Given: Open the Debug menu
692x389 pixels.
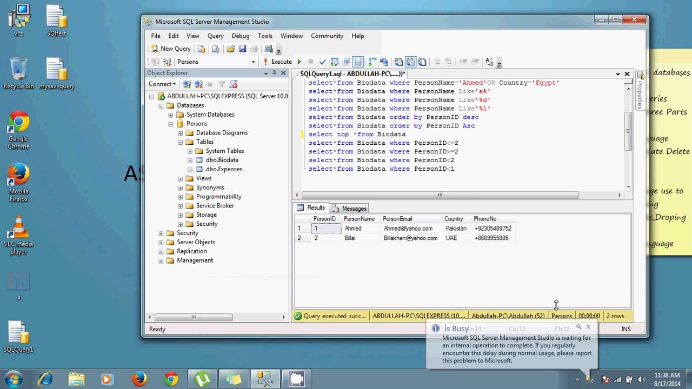Looking at the screenshot, I should click(x=241, y=36).
